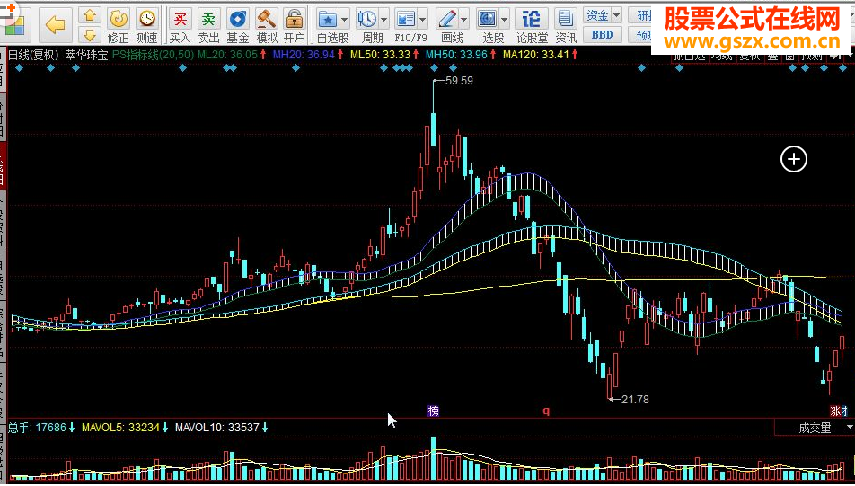Image resolution: width=855 pixels, height=486 pixels.
Task: Click the tallest cyan volume bar
Action: tap(434, 458)
